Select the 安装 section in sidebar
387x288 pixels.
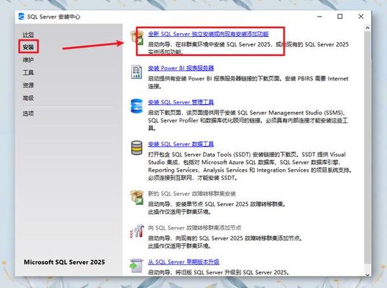28,47
